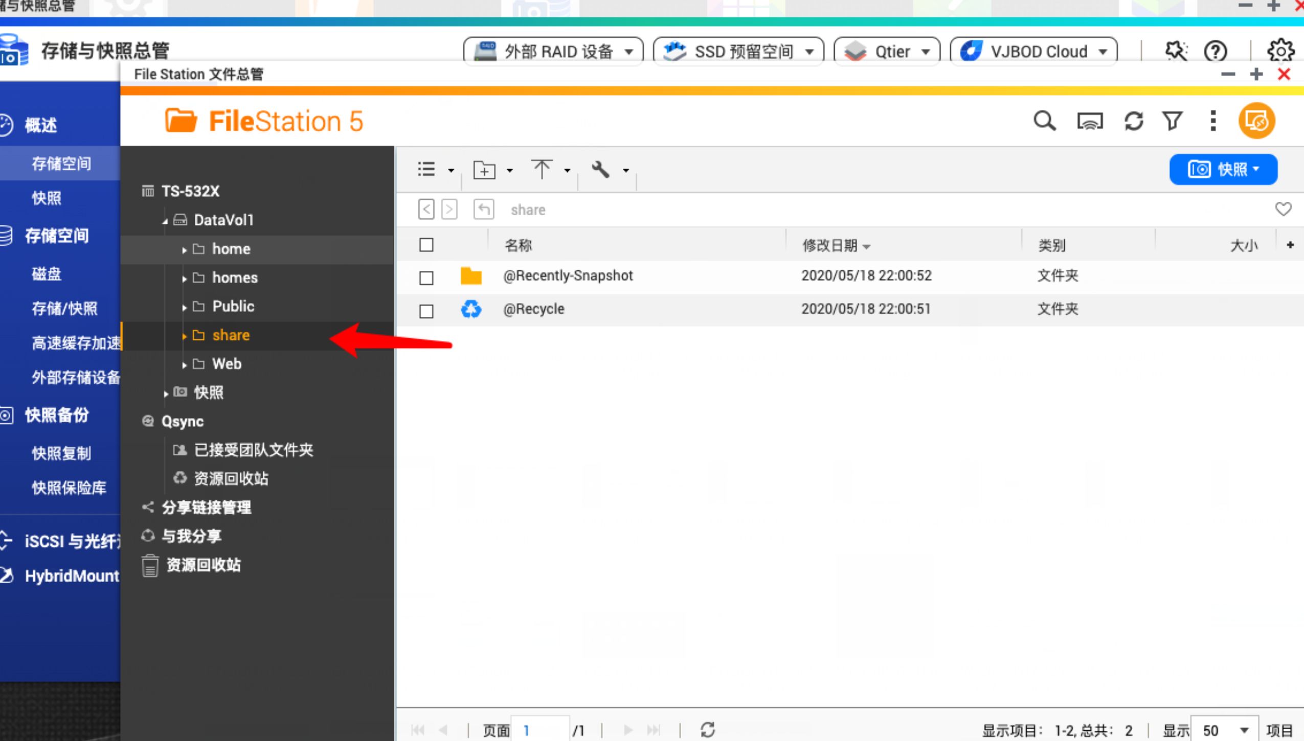Open the blue 快照 snapshot dropdown button
The width and height of the screenshot is (1304, 741).
click(x=1223, y=169)
